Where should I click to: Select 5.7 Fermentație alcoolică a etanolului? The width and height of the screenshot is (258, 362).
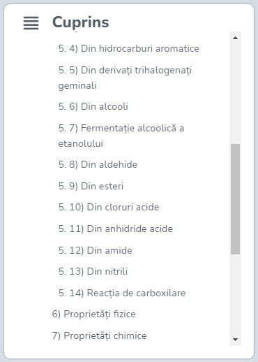(x=121, y=136)
